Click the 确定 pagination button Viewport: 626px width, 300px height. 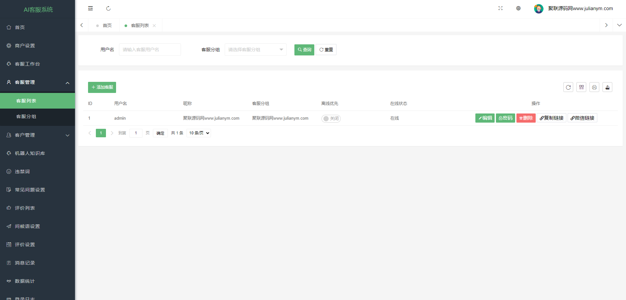click(160, 133)
